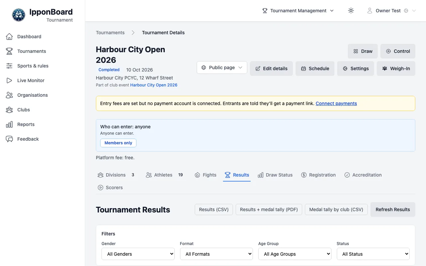Open the Registration tab
This screenshot has width=426, height=266.
click(x=318, y=175)
